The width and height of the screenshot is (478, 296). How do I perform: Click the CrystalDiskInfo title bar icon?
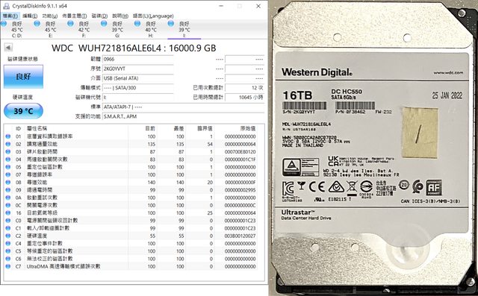(7, 6)
